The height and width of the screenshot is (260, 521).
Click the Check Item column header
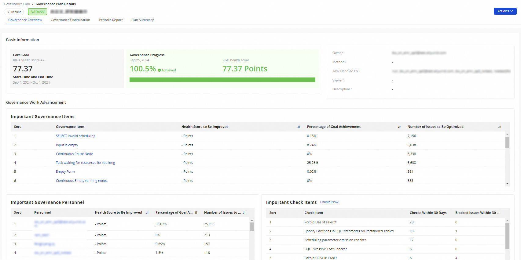pos(314,213)
